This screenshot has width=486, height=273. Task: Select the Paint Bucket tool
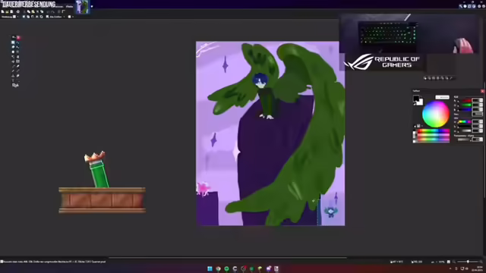(13, 61)
